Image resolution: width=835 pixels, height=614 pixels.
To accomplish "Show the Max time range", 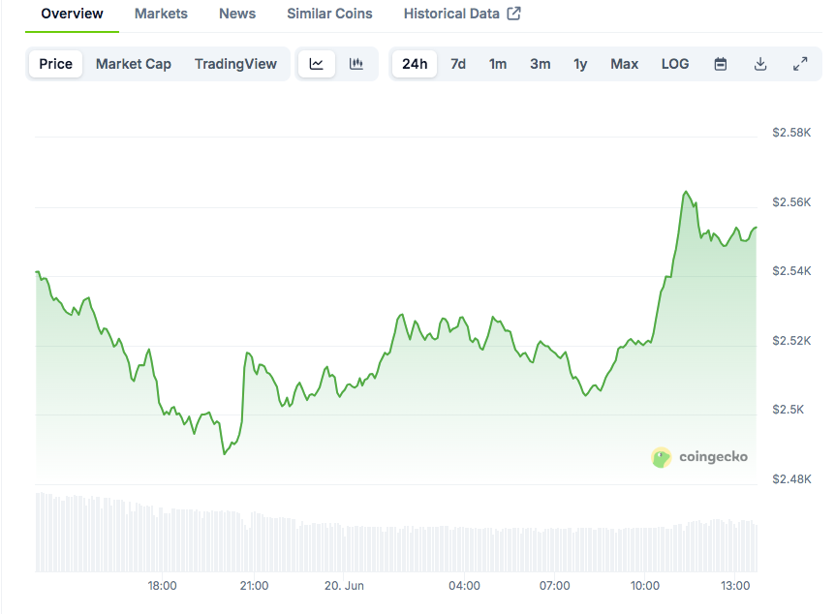I will pos(624,64).
